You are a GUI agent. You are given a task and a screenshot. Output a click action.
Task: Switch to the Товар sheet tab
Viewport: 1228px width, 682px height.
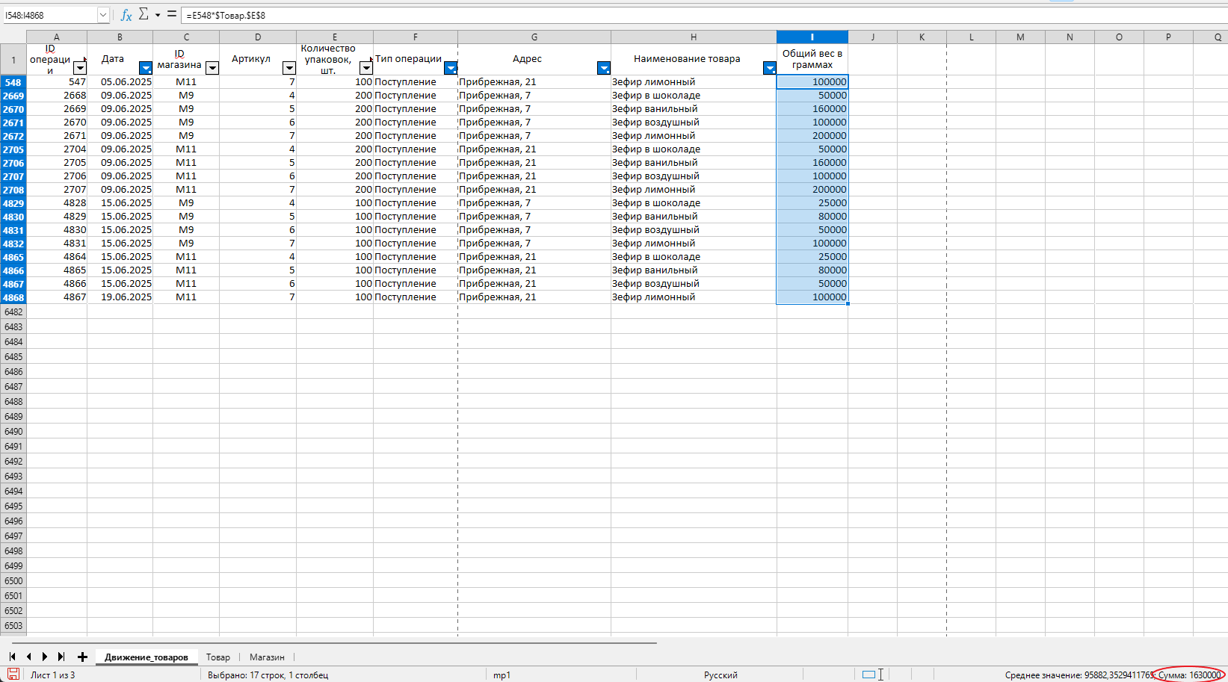point(218,657)
